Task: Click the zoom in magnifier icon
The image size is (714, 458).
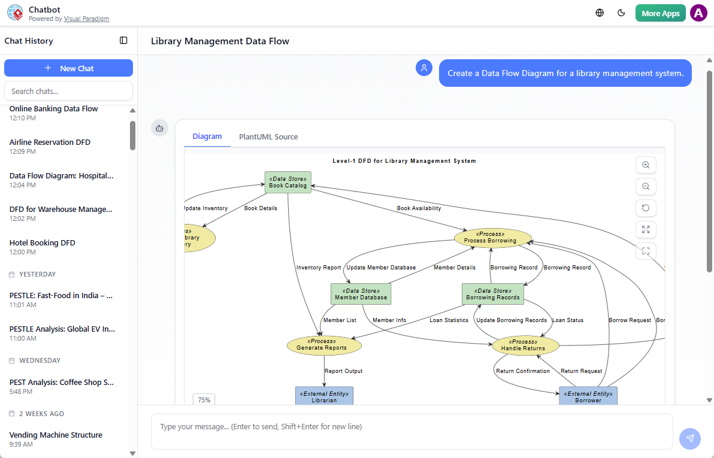Action: [646, 165]
